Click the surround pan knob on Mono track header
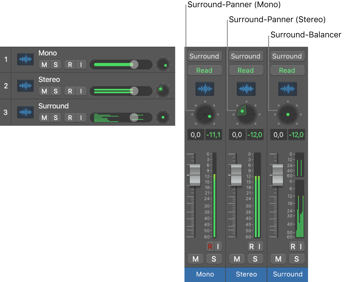The height and width of the screenshot is (282, 346). [x=163, y=64]
